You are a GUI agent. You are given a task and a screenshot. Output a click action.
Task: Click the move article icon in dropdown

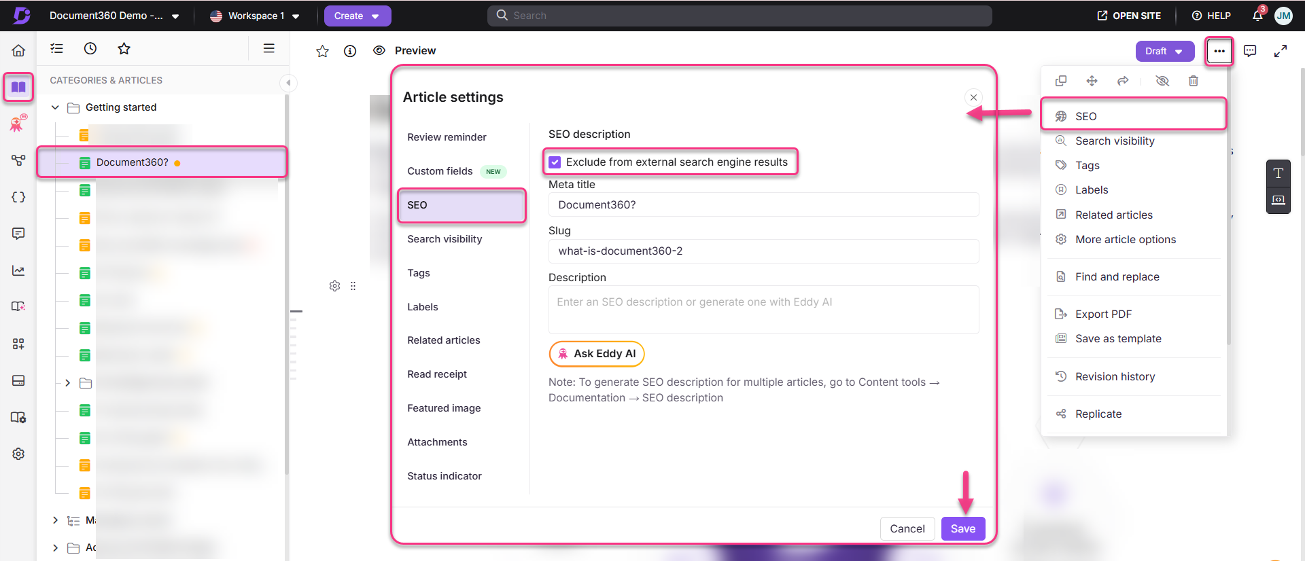[1092, 81]
